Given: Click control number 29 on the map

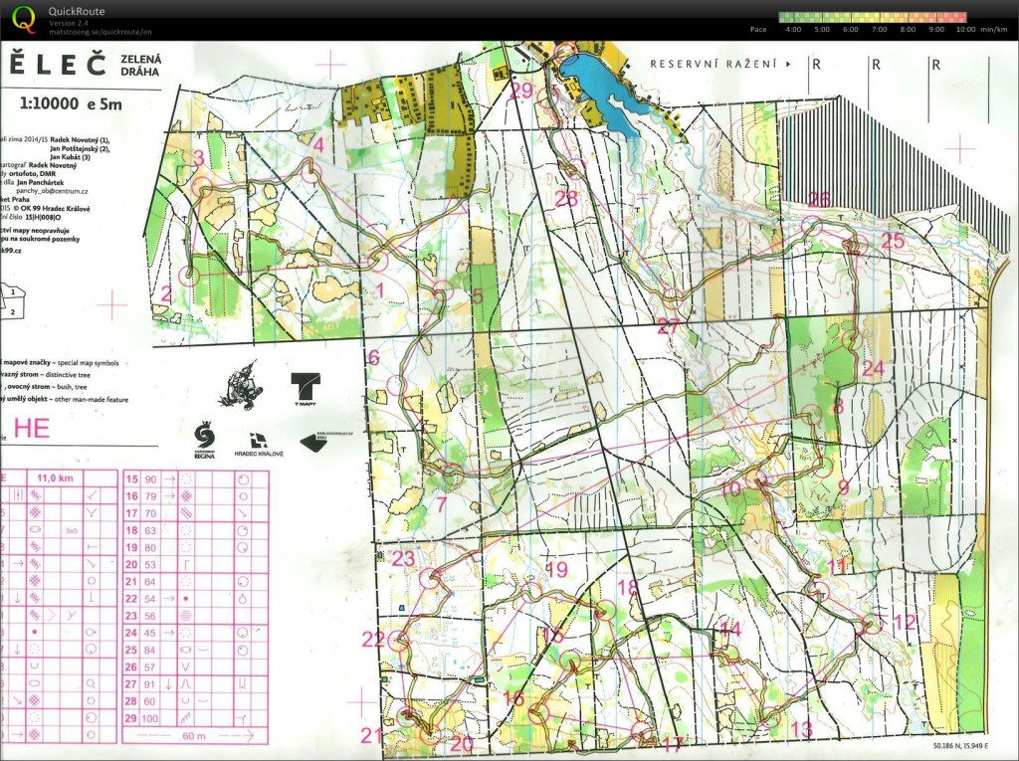Looking at the screenshot, I should [x=521, y=90].
